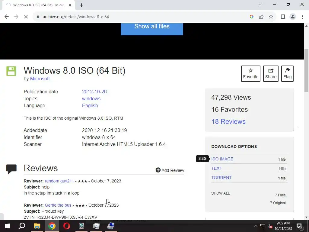
Task: Click the share page icon in address bar
Action: pos(261,17)
